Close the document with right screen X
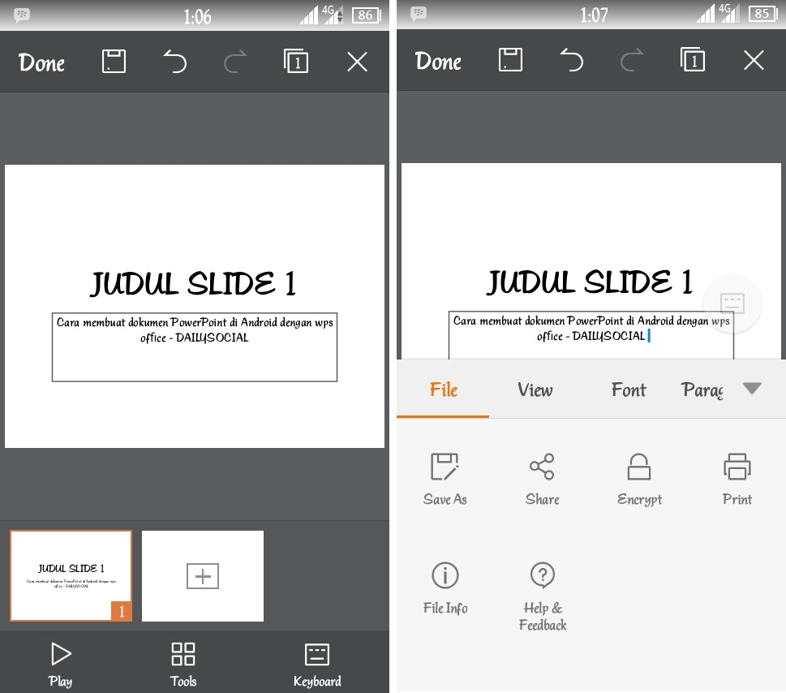Screen dimensions: 786x693 point(754,61)
